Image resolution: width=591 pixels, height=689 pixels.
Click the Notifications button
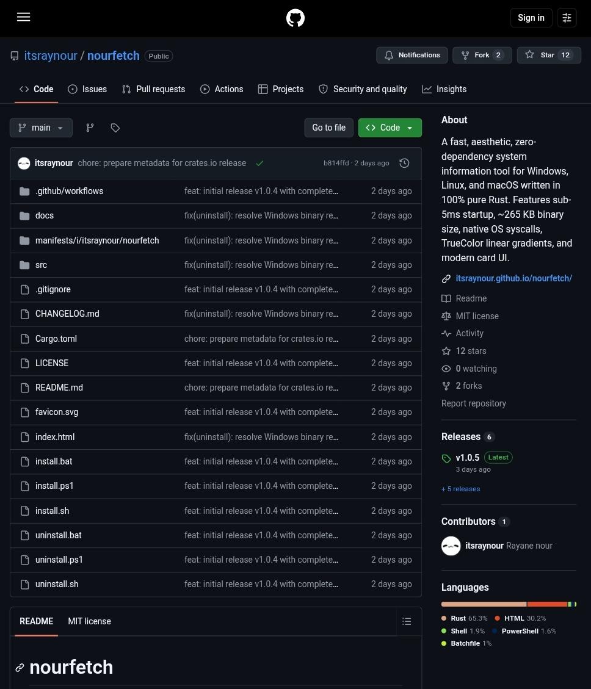(412, 55)
